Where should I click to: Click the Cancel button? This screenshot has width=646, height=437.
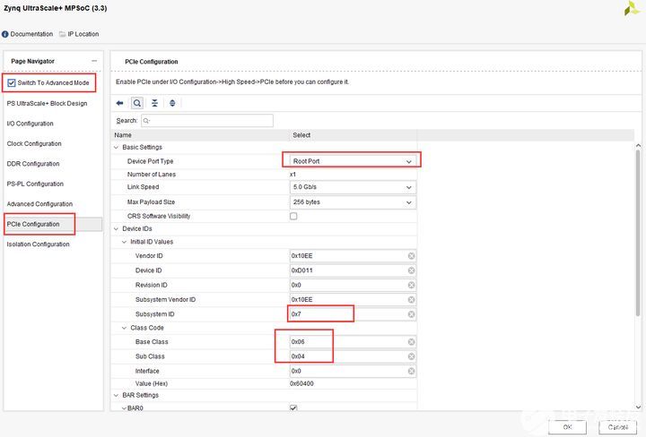click(617, 427)
